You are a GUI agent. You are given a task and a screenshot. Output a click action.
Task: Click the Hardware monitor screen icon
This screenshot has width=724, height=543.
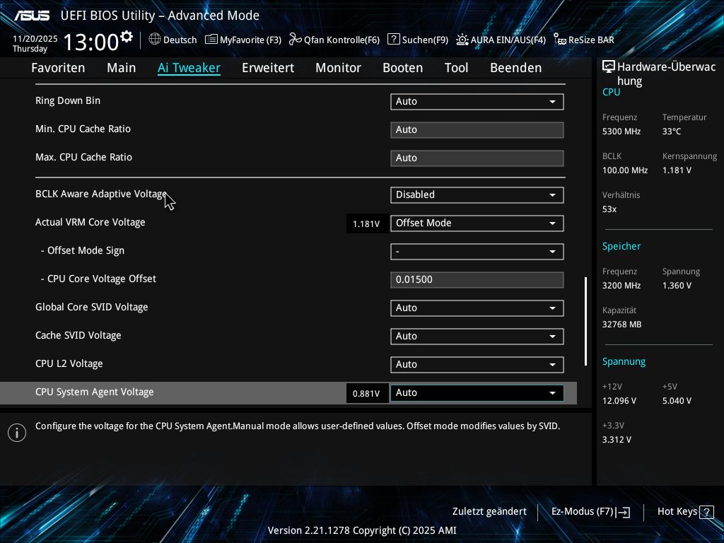pos(609,67)
